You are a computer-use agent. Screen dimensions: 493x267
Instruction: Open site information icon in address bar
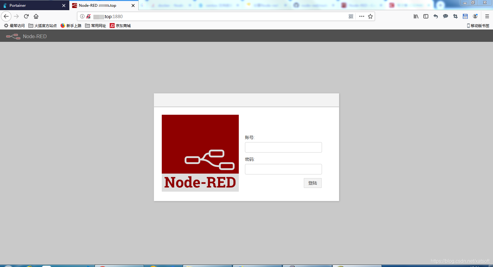coord(82,16)
